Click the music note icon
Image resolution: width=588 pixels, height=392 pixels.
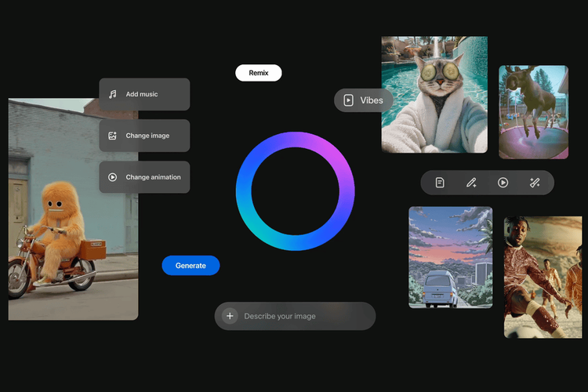pyautogui.click(x=112, y=94)
